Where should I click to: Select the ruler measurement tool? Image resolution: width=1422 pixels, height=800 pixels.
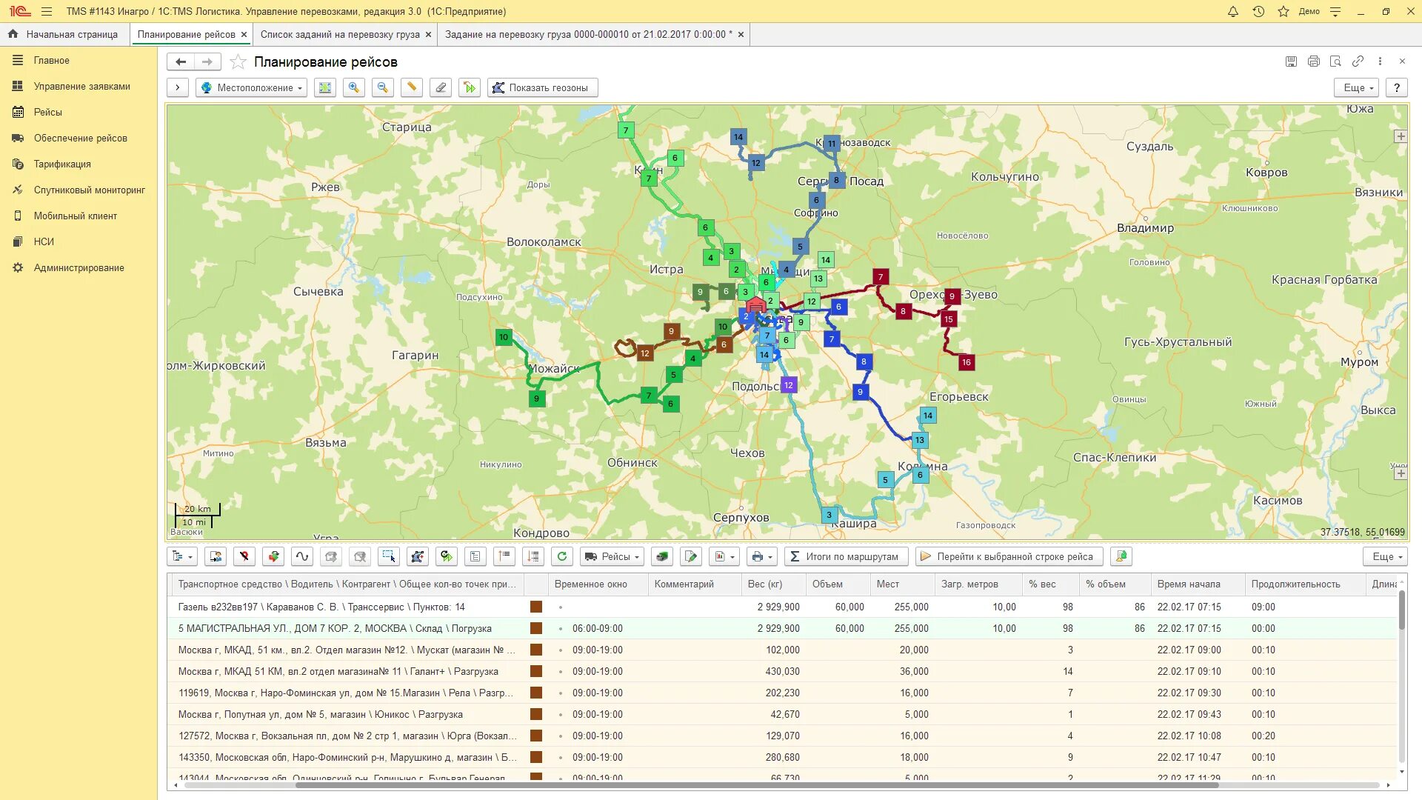pyautogui.click(x=412, y=87)
